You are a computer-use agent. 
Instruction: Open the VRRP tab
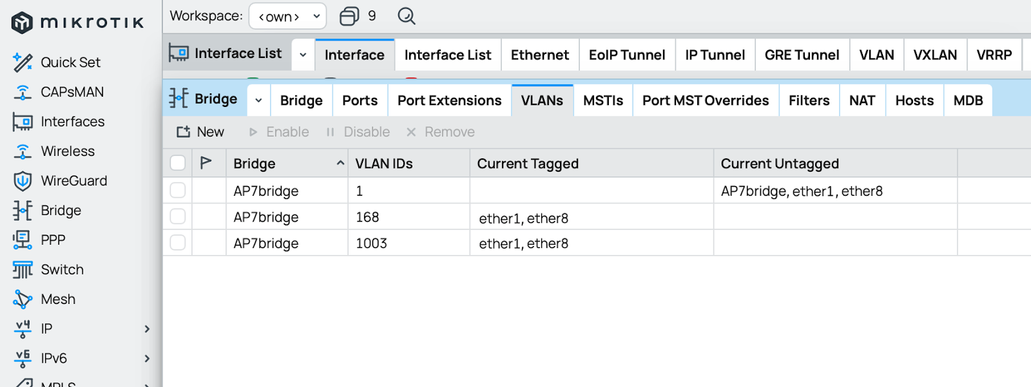994,55
